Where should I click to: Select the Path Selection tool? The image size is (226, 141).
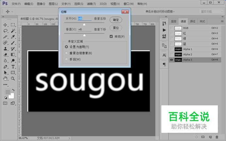(5, 73)
